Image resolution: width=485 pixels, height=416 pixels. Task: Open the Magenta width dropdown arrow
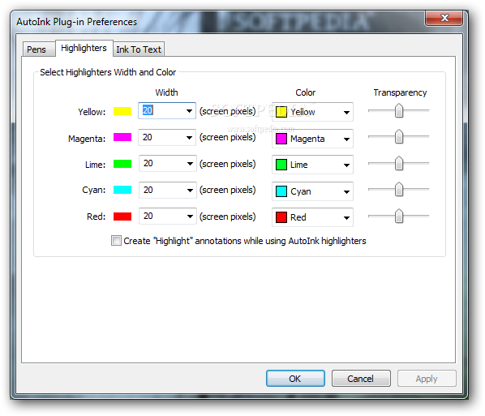coord(189,137)
